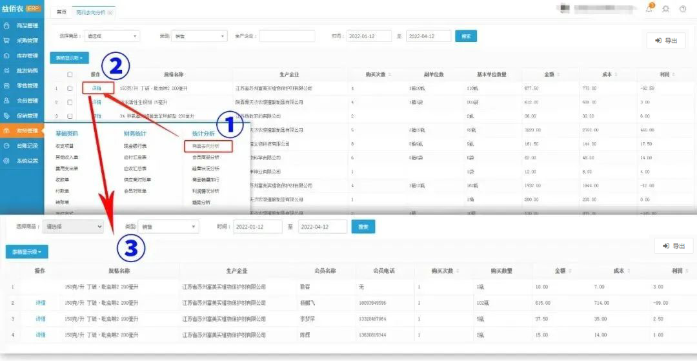The image size is (697, 361).
Task: Sort by upper table 金额 column header
Action: click(549, 74)
